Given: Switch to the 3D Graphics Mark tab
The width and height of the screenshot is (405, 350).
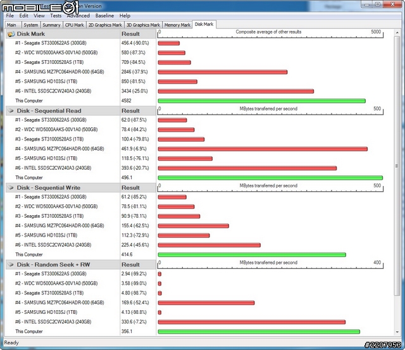Looking at the screenshot, I should (143, 25).
